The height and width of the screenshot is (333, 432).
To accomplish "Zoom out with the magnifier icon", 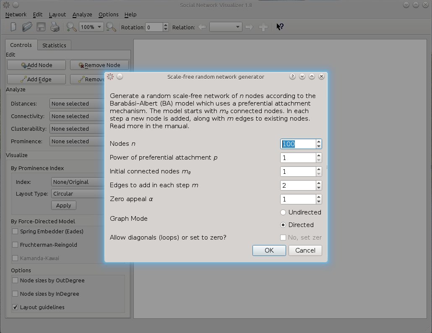I will 111,27.
